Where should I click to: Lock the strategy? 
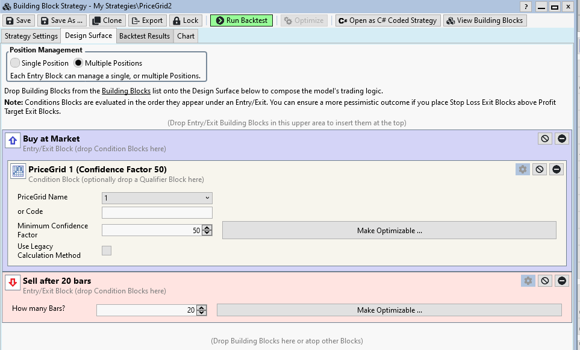pos(186,20)
